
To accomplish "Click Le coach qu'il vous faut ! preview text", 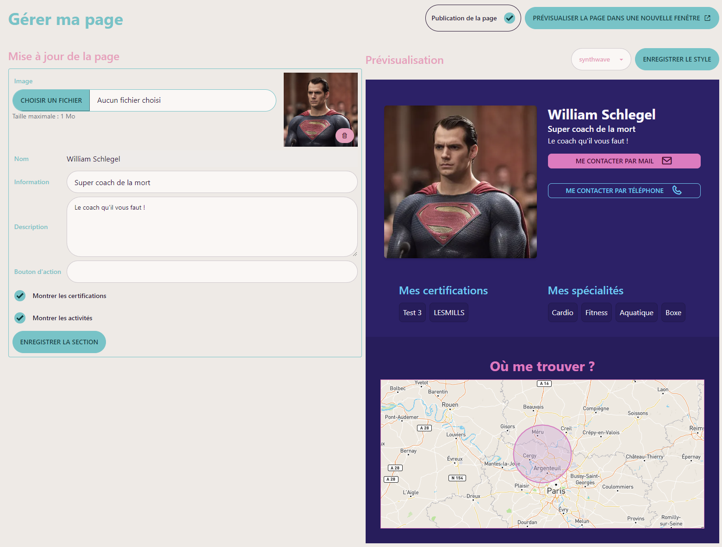I will point(588,141).
